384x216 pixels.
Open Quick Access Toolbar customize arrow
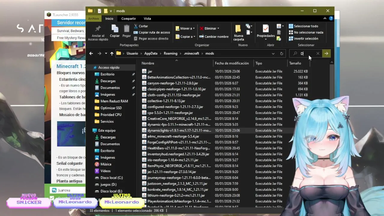(x=111, y=11)
